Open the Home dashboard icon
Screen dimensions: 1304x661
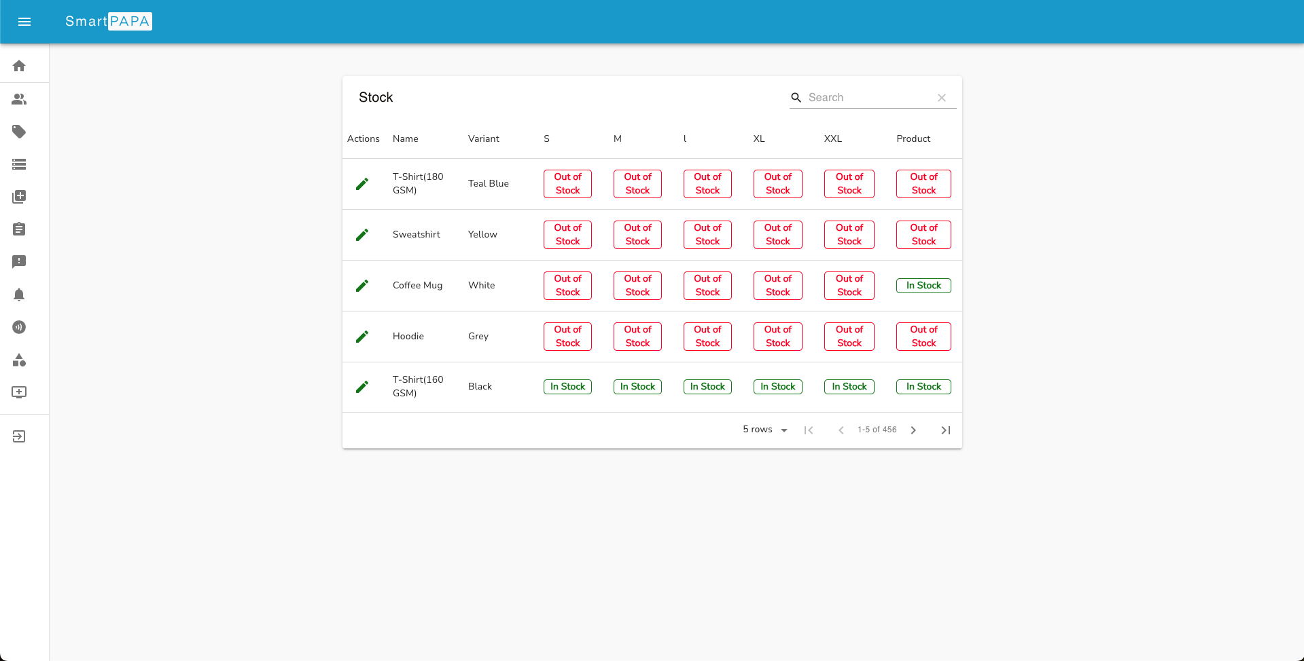(19, 65)
